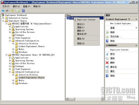This screenshot has height=105, width=139.
Task: Expand Task Sequences under E:\DeploymentShare
Action: (x=10, y=38)
